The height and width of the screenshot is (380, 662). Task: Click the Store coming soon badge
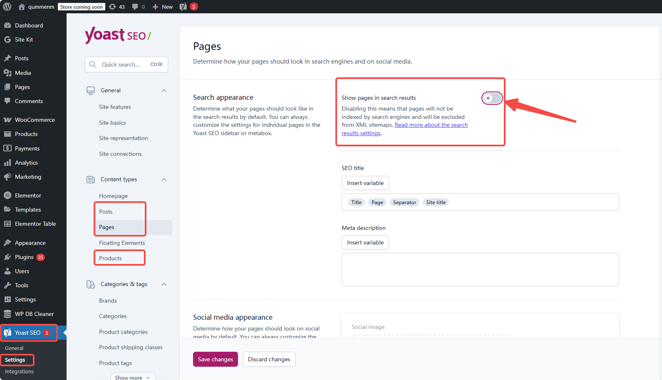[x=81, y=7]
